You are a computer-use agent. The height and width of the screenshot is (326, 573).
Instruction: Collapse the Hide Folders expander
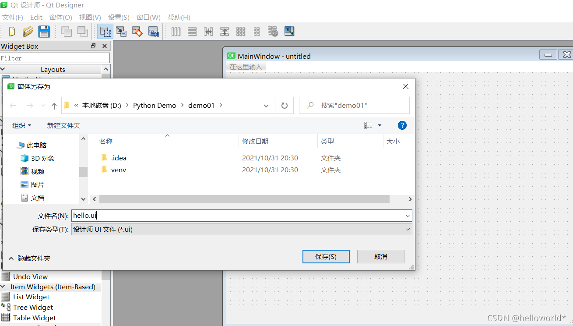point(29,259)
